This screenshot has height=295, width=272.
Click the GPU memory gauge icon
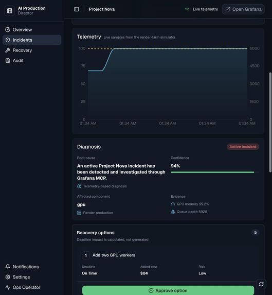[173, 204]
